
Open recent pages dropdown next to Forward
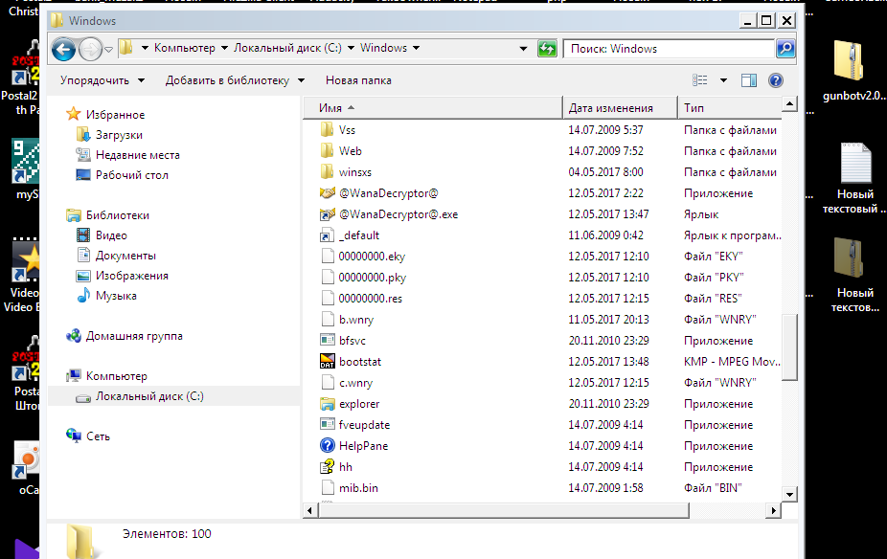point(108,49)
